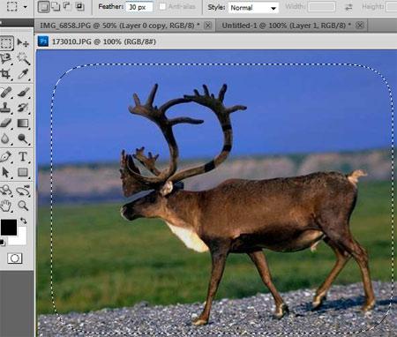
Task: Click the 173010.JPG document title bar
Action: coord(216,41)
